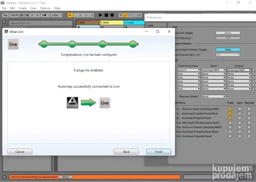Viewport: 256px width, 182px height.
Task: Click the Setup Live title bar icon
Action: pos(6,32)
